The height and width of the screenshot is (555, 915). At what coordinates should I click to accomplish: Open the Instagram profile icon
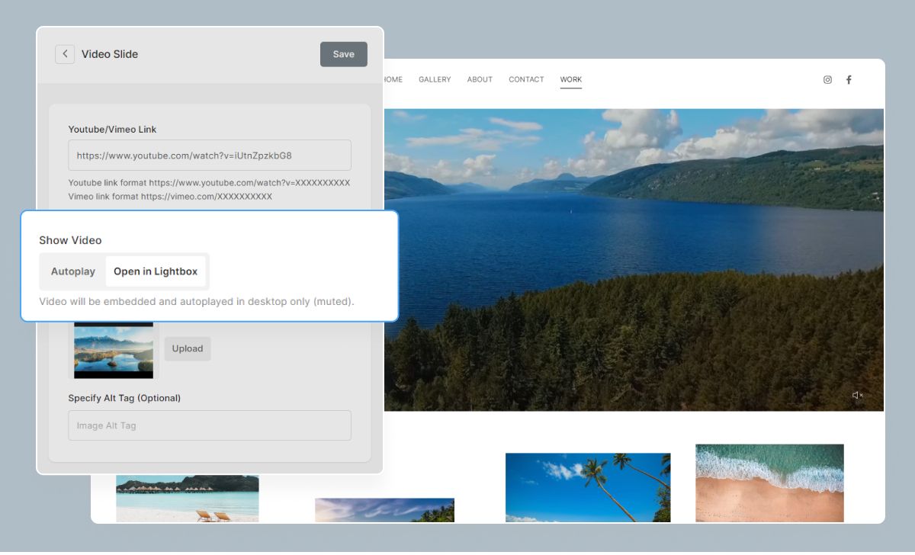click(827, 80)
